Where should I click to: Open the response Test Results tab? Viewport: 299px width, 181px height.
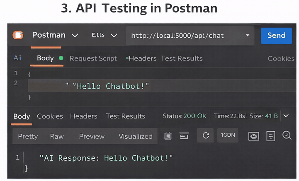pyautogui.click(x=125, y=116)
